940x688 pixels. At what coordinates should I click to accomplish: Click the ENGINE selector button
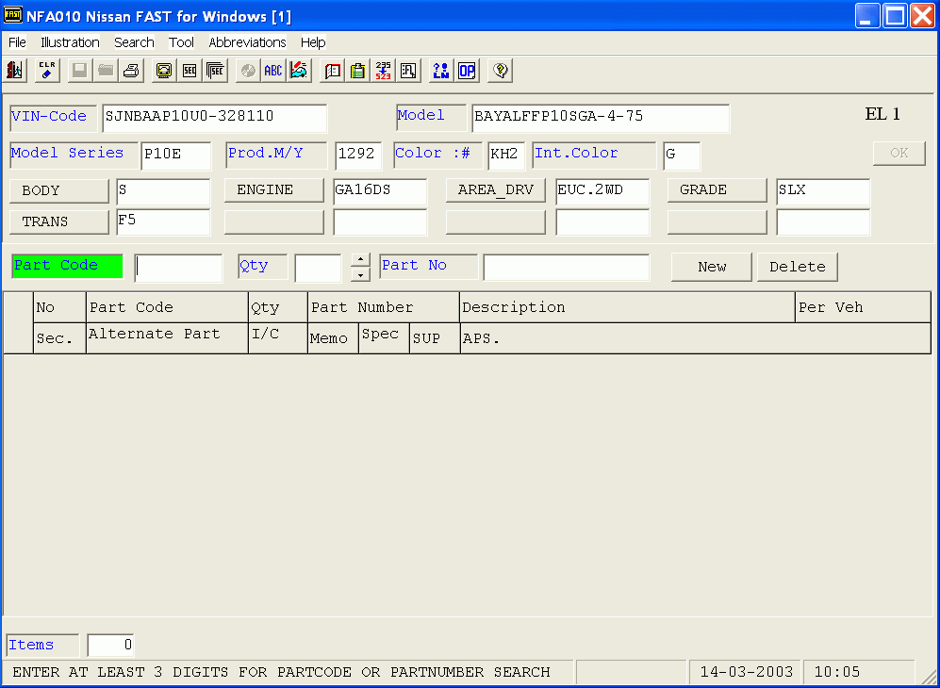point(273,190)
